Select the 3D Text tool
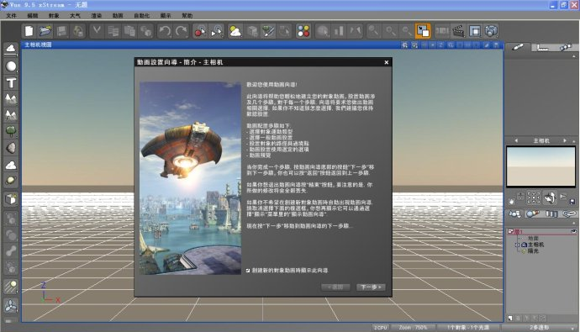The width and height of the screenshot is (580, 332). pos(11,82)
